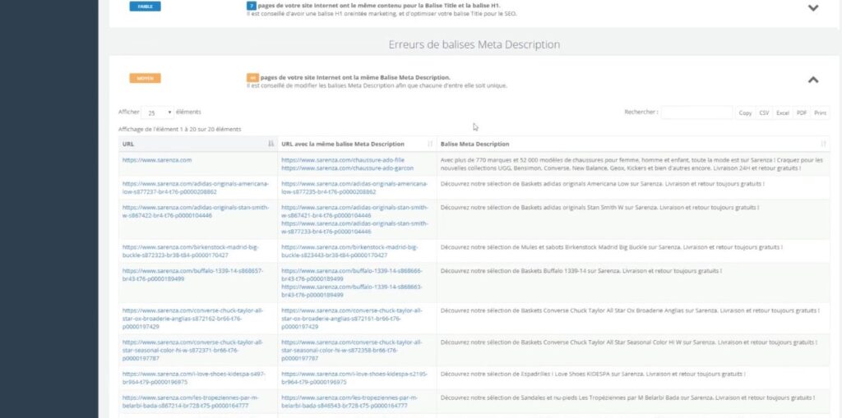Open adidas stan-smith s867421 link

[x=354, y=211]
